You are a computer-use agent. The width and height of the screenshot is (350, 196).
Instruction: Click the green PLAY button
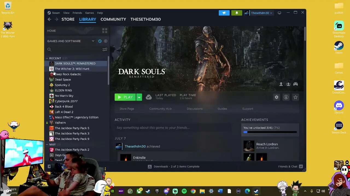(x=125, y=97)
